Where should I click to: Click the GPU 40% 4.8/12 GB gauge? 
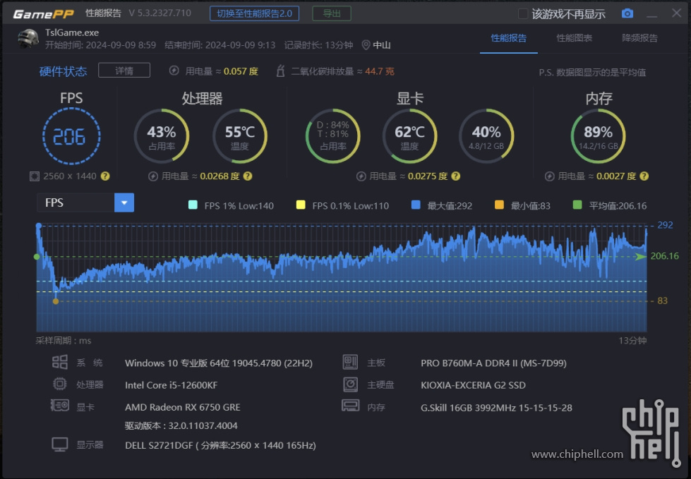(x=486, y=136)
